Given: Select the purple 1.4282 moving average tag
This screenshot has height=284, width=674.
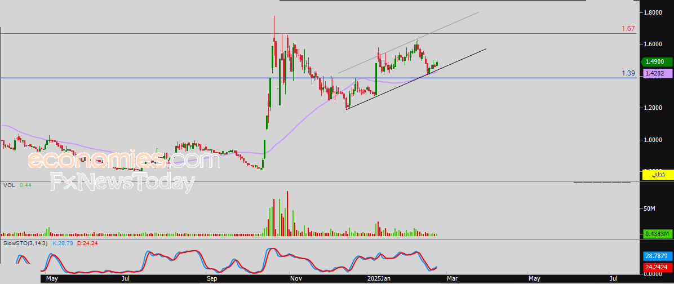Looking at the screenshot, I should [x=657, y=73].
